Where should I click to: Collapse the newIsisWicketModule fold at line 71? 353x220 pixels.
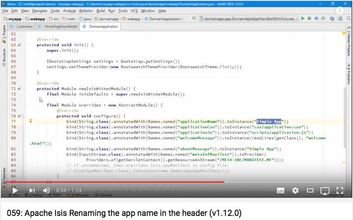coord(26,89)
